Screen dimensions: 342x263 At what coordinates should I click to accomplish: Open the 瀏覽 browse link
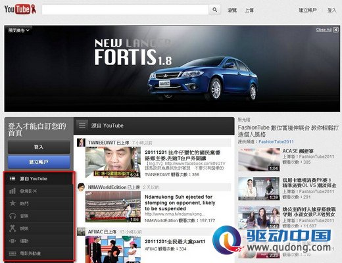point(232,10)
